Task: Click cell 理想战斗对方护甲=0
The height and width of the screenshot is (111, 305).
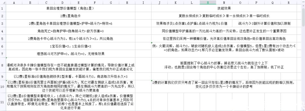Action: [70, 54]
